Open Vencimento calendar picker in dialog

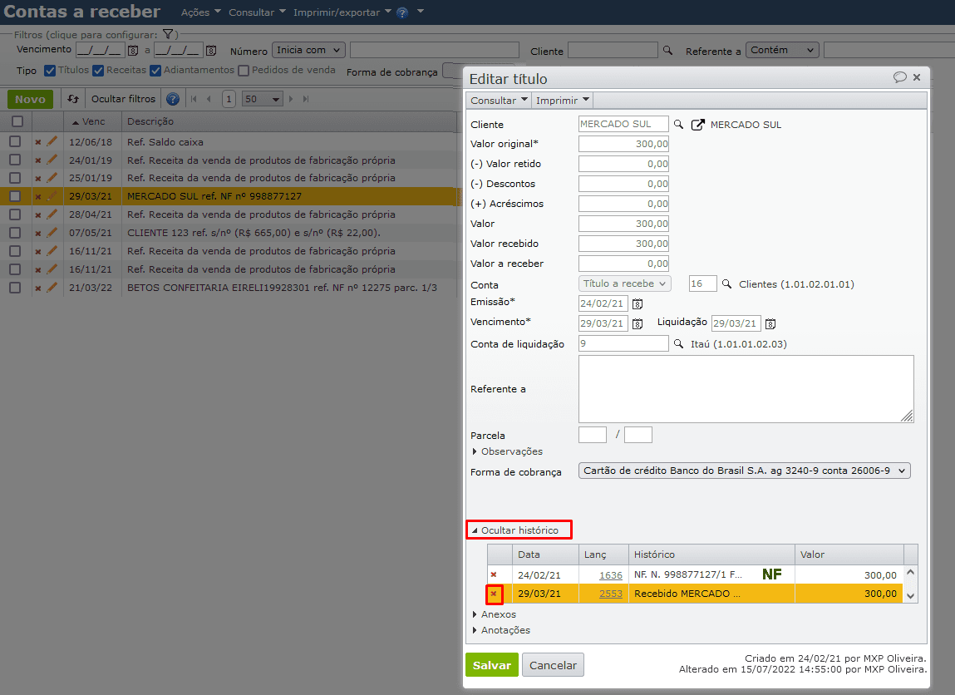tap(637, 323)
